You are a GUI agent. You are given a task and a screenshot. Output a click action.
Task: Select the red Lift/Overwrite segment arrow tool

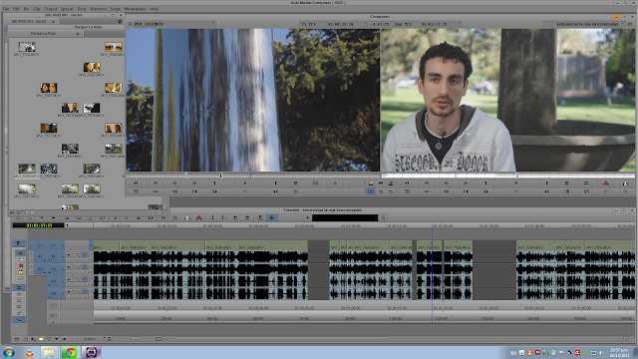(20, 253)
